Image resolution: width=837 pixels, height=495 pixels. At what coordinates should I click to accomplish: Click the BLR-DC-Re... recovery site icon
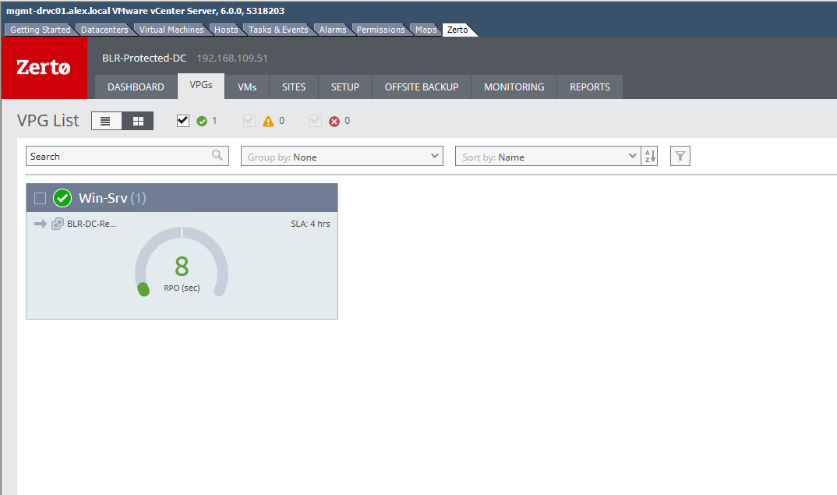click(58, 225)
